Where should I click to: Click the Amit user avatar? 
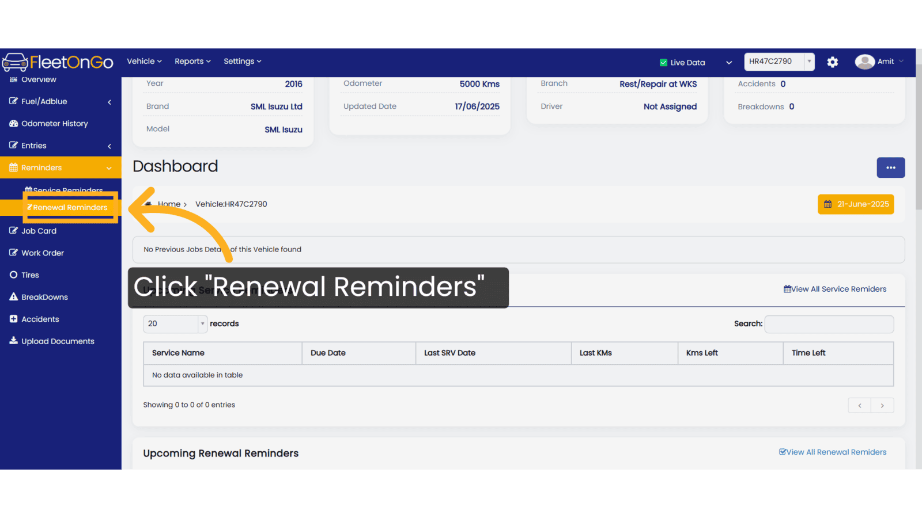[864, 62]
